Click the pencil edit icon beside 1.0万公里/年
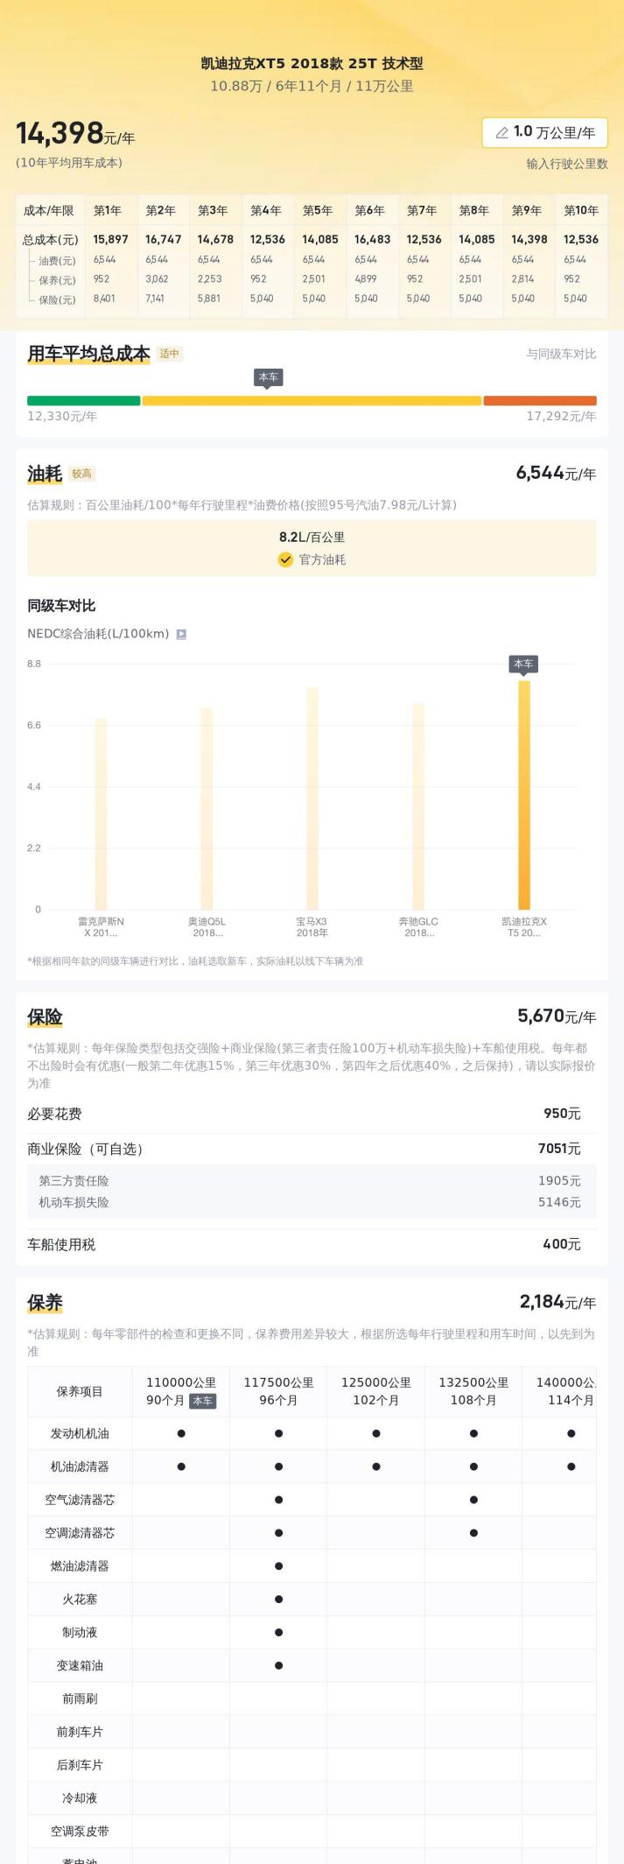This screenshot has width=624, height=1864. coord(501,132)
